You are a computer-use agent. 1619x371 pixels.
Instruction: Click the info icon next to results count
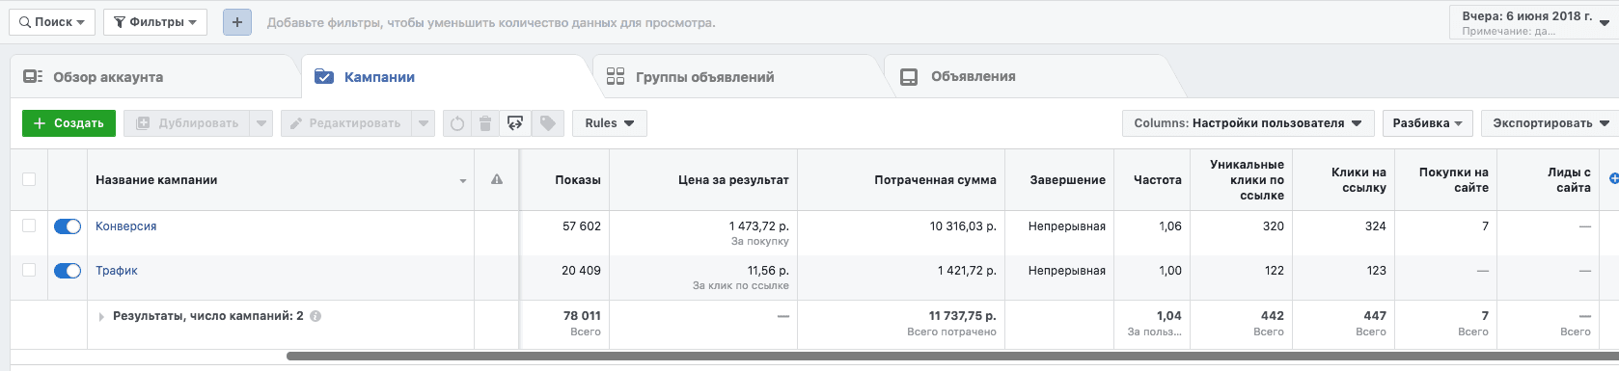[x=316, y=316]
